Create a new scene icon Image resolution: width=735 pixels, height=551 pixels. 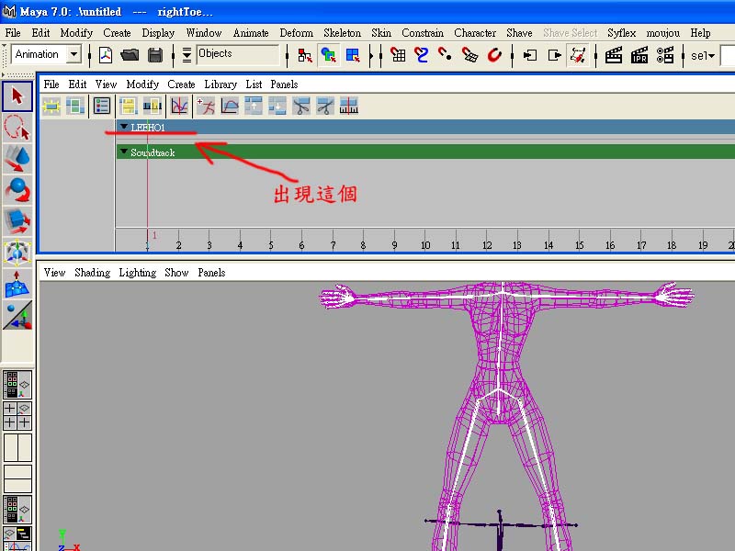(106, 55)
